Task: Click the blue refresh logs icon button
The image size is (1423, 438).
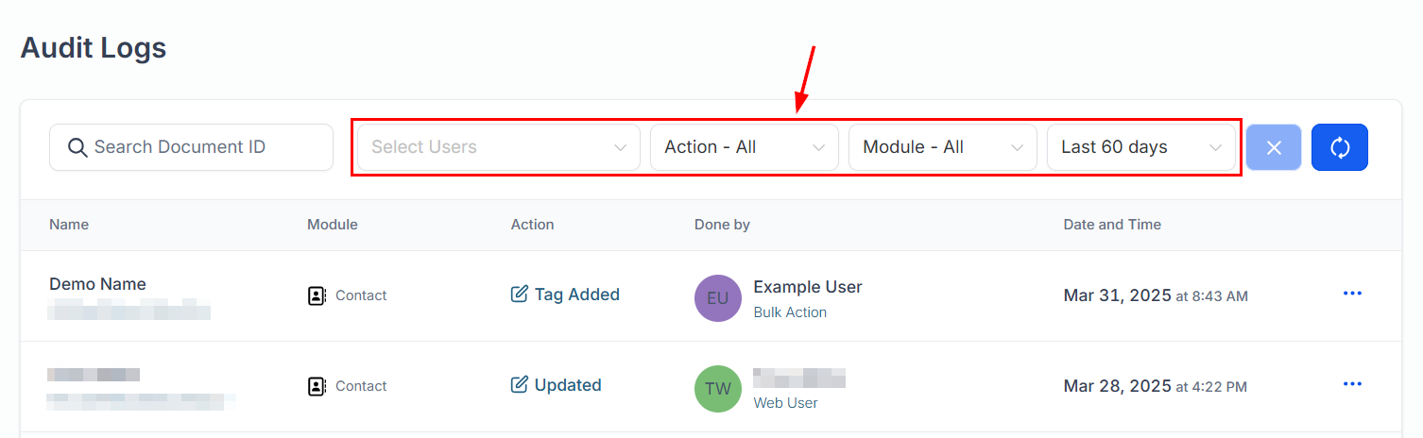Action: coord(1339,147)
